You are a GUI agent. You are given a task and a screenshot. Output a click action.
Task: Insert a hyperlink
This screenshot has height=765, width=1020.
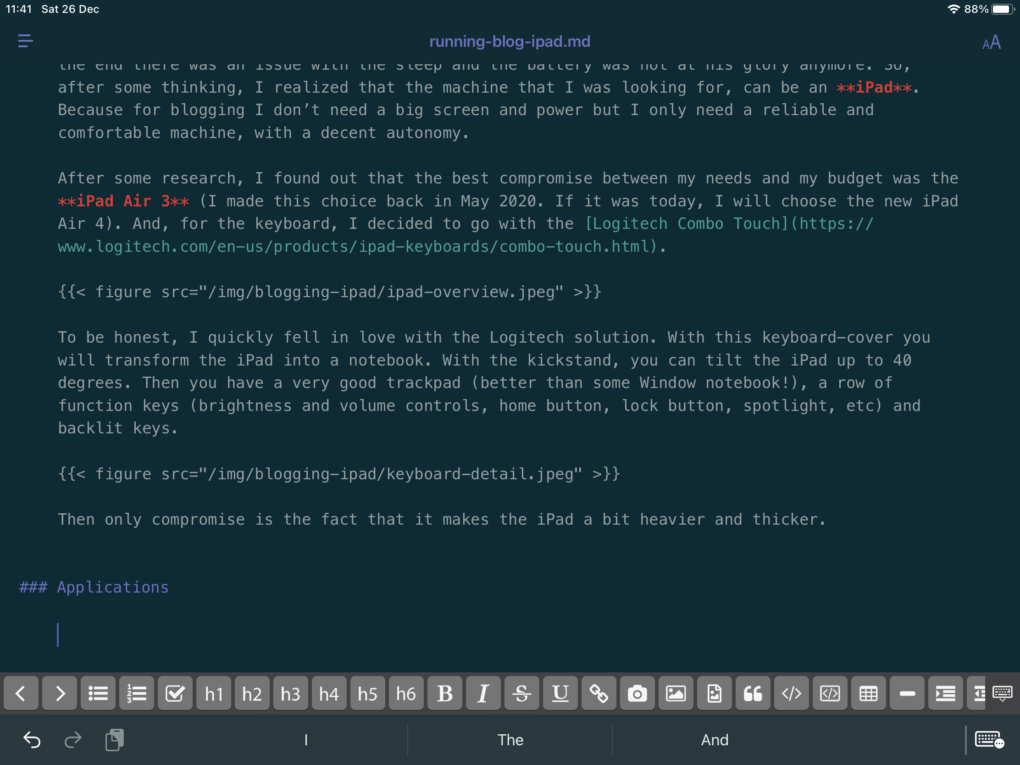(x=599, y=693)
